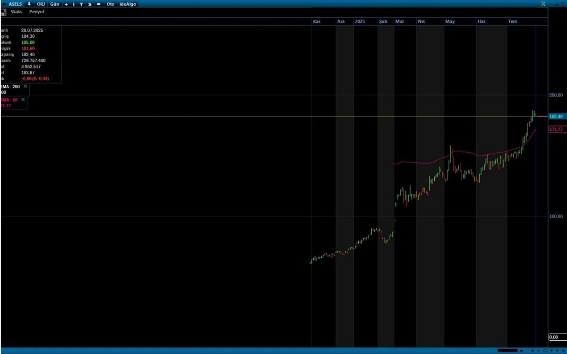Click the Kas month label on timeline
The height and width of the screenshot is (354, 567).
[x=317, y=22]
